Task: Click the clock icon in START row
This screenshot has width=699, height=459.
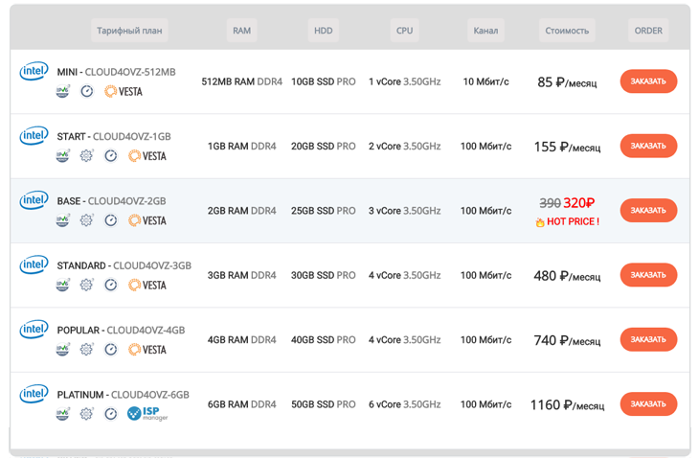Action: (x=111, y=156)
